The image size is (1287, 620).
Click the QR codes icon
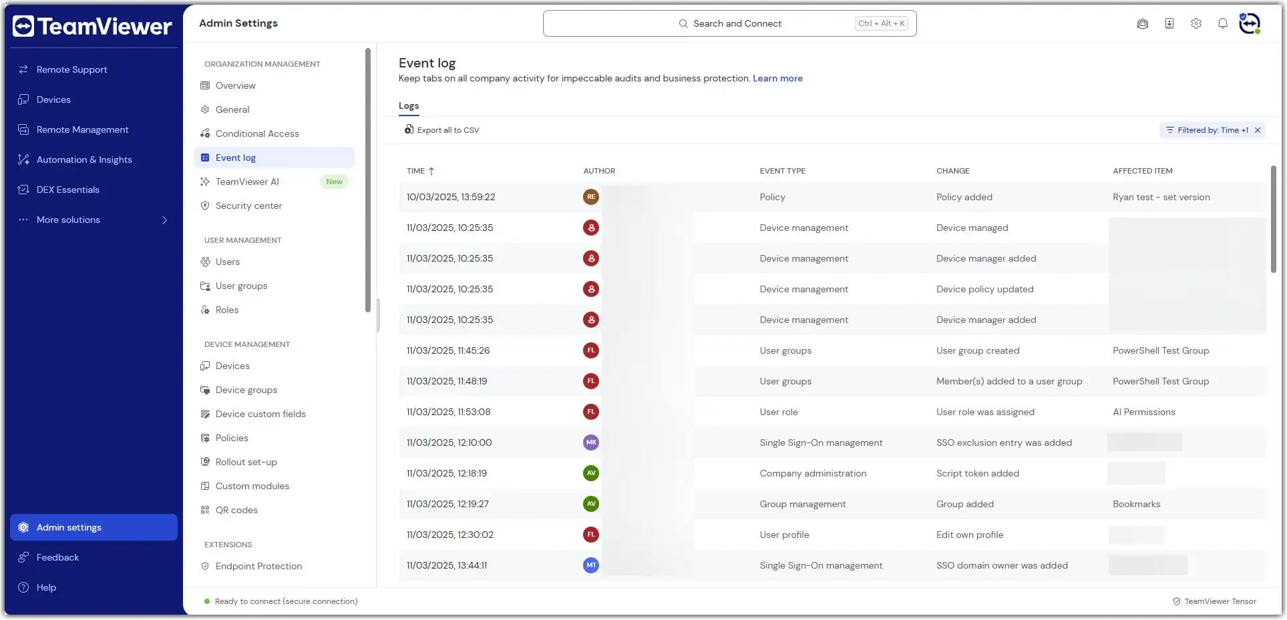tap(205, 510)
